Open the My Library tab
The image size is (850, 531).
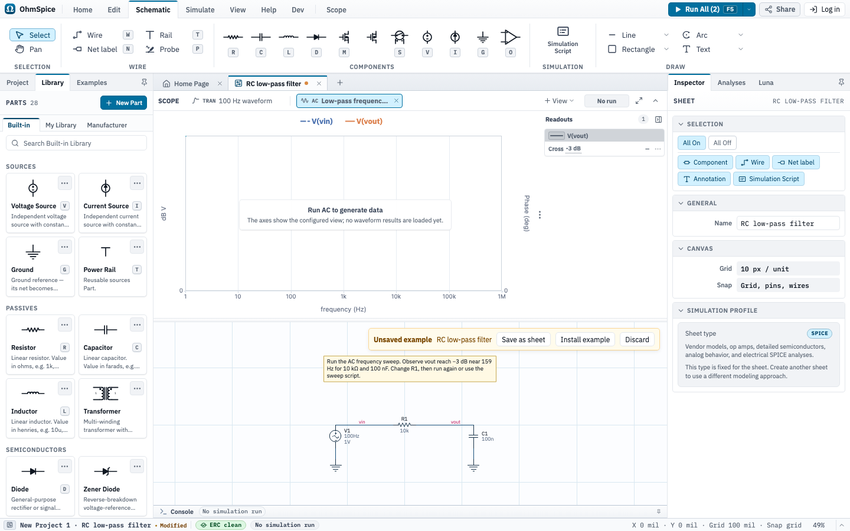61,125
